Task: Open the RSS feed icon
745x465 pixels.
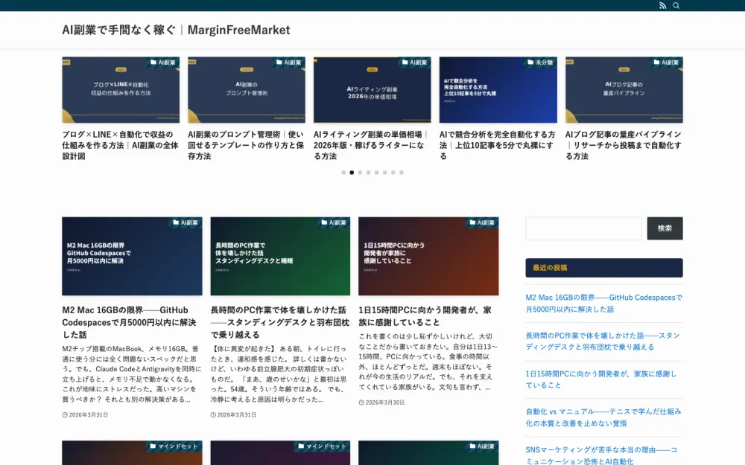Action: click(x=662, y=6)
